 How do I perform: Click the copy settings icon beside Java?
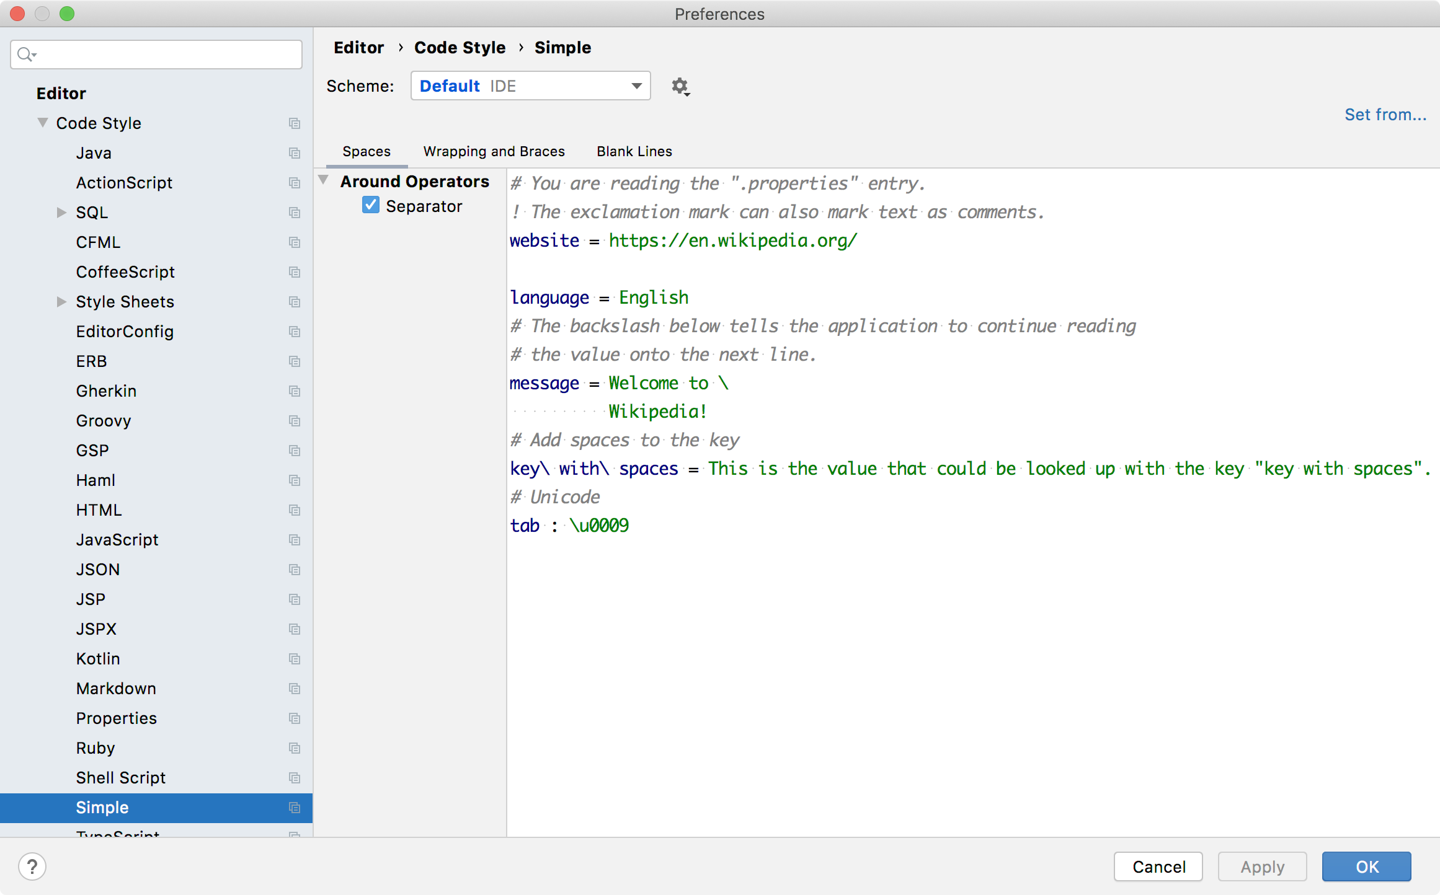coord(295,153)
